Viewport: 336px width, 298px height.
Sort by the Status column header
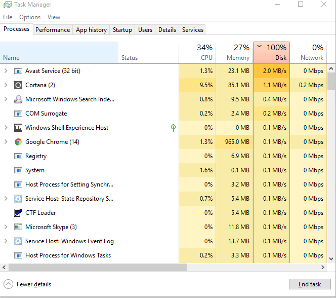click(148, 53)
